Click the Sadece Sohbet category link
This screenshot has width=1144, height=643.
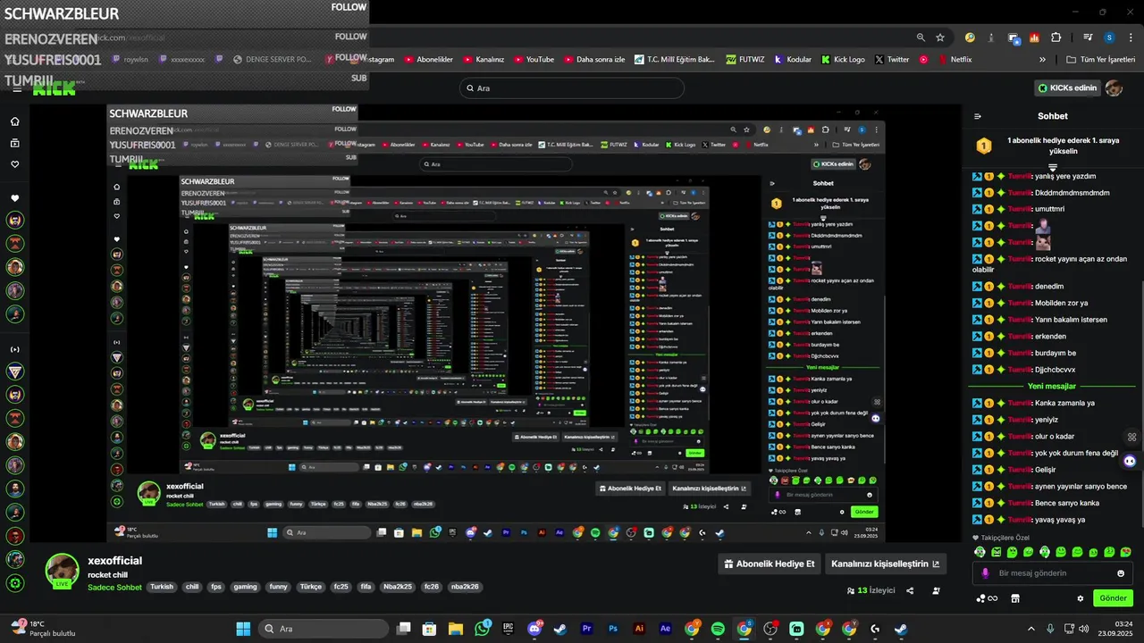[x=114, y=587]
